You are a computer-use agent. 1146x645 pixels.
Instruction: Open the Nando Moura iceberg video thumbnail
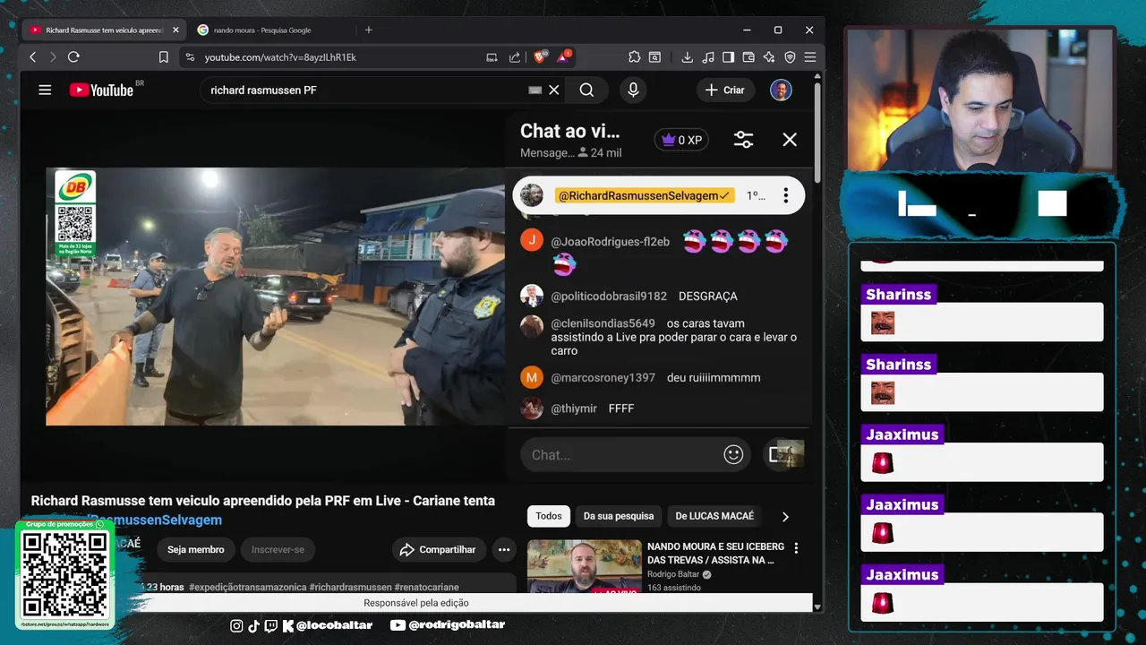[x=585, y=566]
